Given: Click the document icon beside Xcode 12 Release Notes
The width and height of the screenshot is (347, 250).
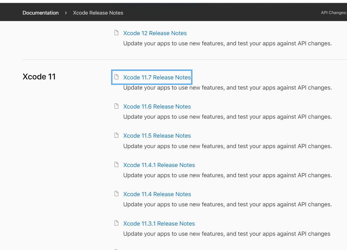Looking at the screenshot, I should coord(116,33).
